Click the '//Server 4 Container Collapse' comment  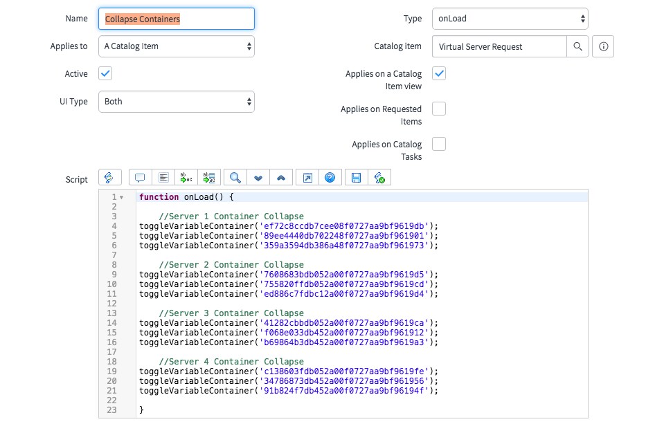point(231,361)
